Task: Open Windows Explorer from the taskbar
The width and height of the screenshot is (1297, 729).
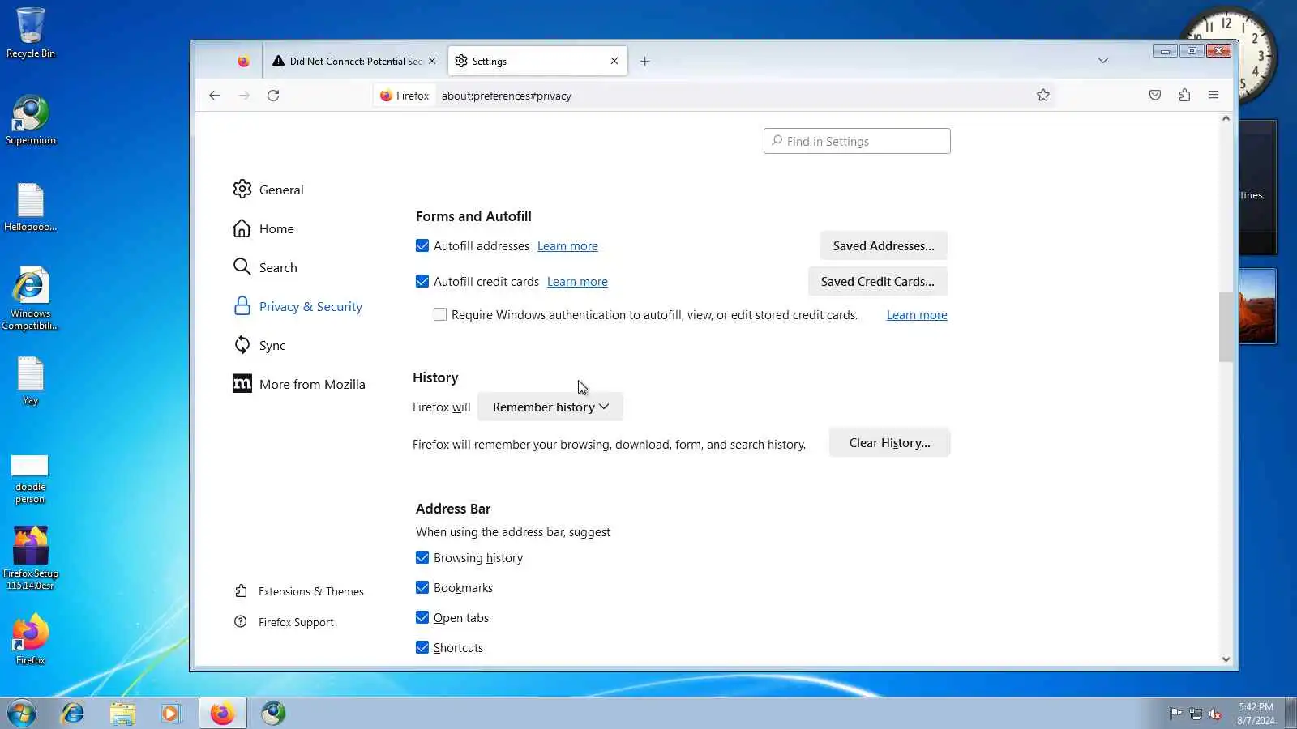Action: [122, 713]
